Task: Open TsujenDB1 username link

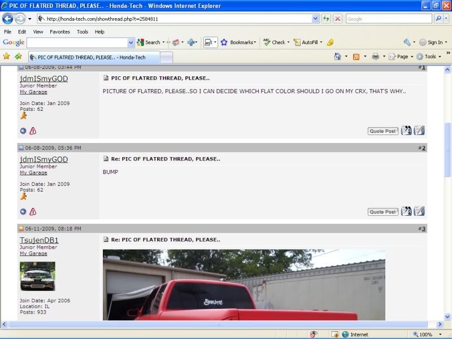Action: pyautogui.click(x=39, y=240)
